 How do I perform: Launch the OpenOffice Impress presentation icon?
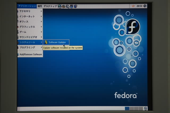[71, 6]
